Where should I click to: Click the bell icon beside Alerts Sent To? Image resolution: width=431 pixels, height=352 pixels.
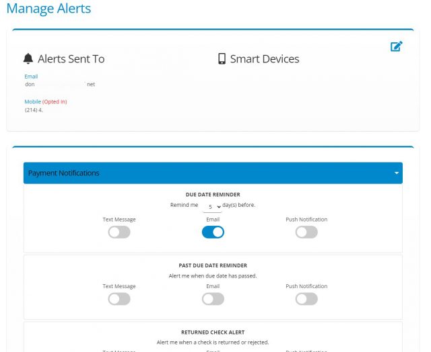click(28, 59)
